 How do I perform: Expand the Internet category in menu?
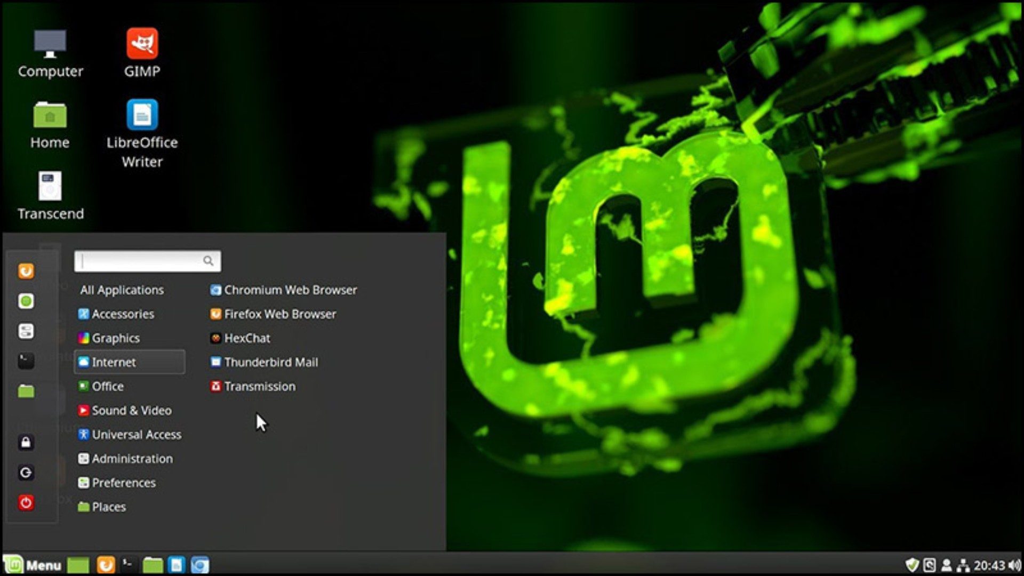click(x=114, y=362)
